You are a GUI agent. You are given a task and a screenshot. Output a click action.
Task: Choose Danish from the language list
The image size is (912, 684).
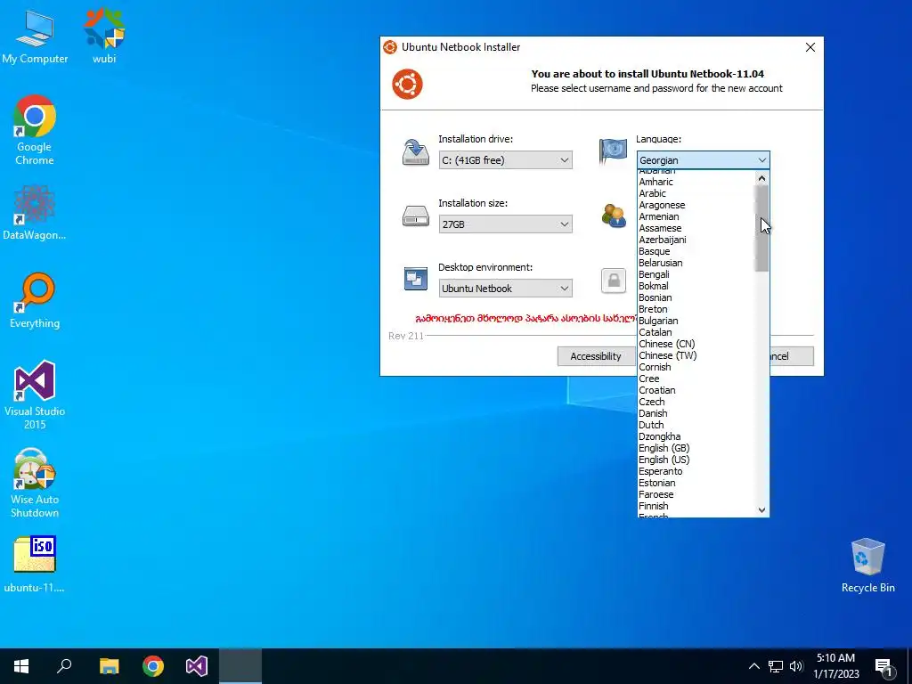click(696, 413)
